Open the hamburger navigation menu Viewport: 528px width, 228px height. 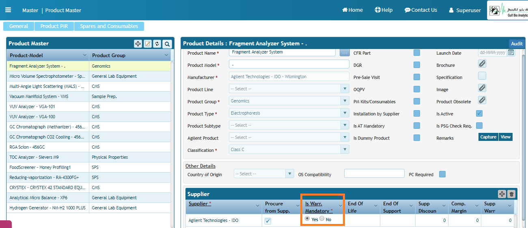point(8,10)
